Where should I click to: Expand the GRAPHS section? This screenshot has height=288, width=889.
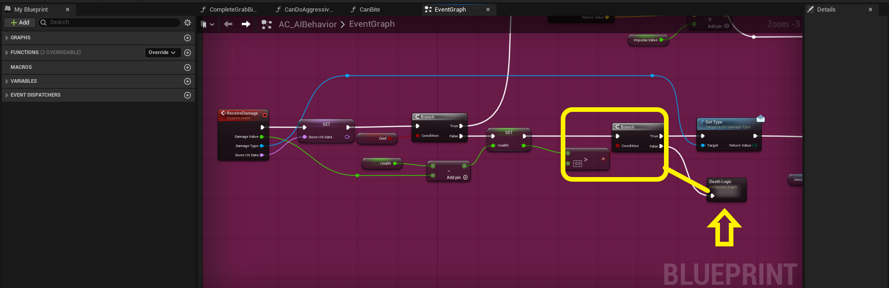[x=7, y=38]
